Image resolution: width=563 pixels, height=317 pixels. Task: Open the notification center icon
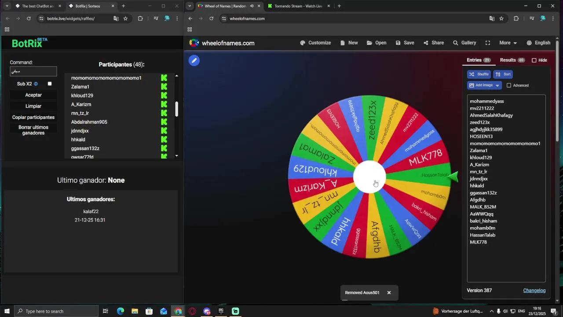(554, 311)
